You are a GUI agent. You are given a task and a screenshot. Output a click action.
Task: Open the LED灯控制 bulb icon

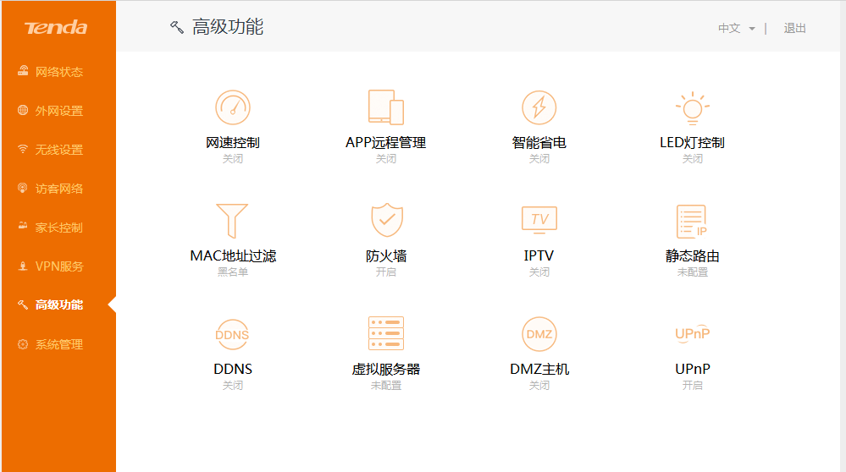point(692,107)
